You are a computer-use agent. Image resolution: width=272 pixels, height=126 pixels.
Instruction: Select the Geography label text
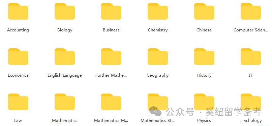[x=158, y=75]
